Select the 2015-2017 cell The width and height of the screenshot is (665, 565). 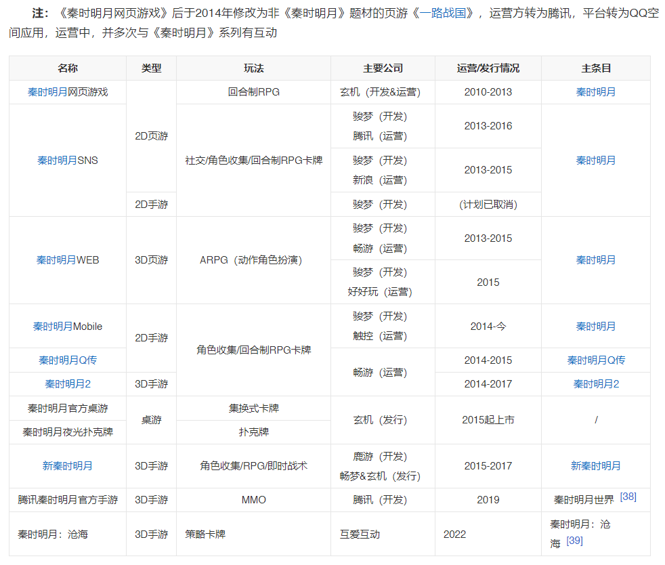[x=488, y=465]
